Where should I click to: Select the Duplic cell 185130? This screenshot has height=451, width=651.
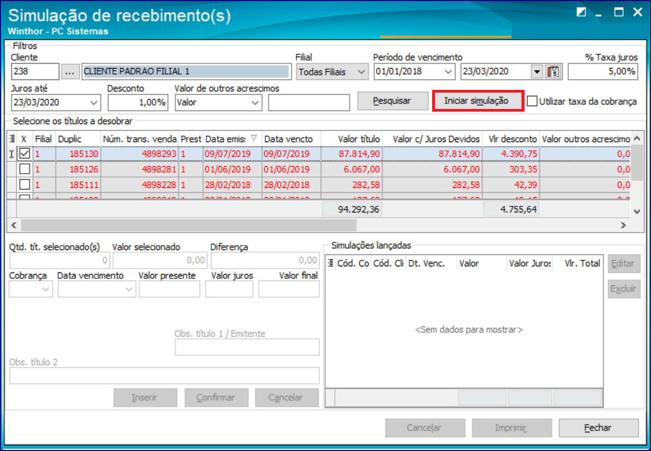click(x=78, y=154)
